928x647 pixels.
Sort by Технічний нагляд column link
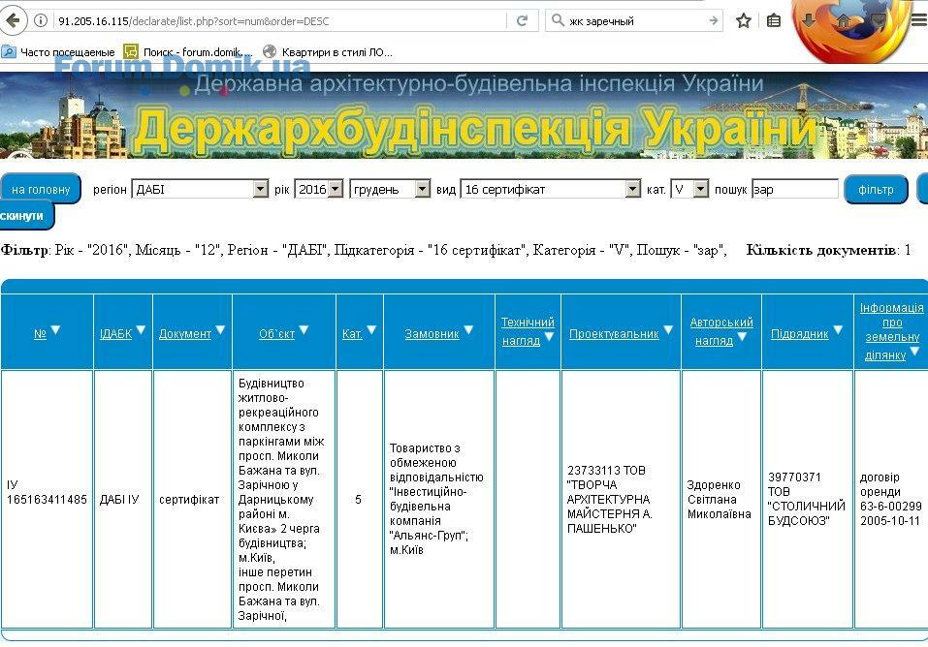click(528, 331)
